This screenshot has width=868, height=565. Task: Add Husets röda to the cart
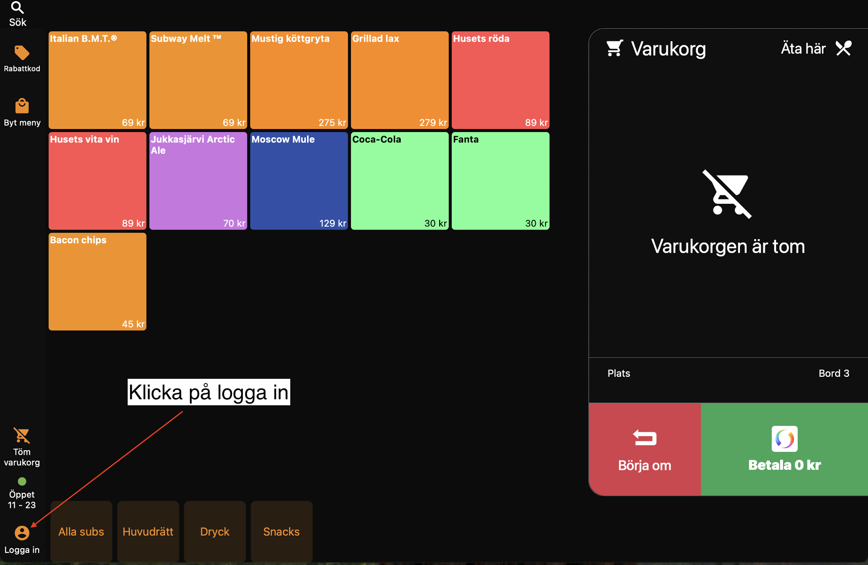click(501, 80)
